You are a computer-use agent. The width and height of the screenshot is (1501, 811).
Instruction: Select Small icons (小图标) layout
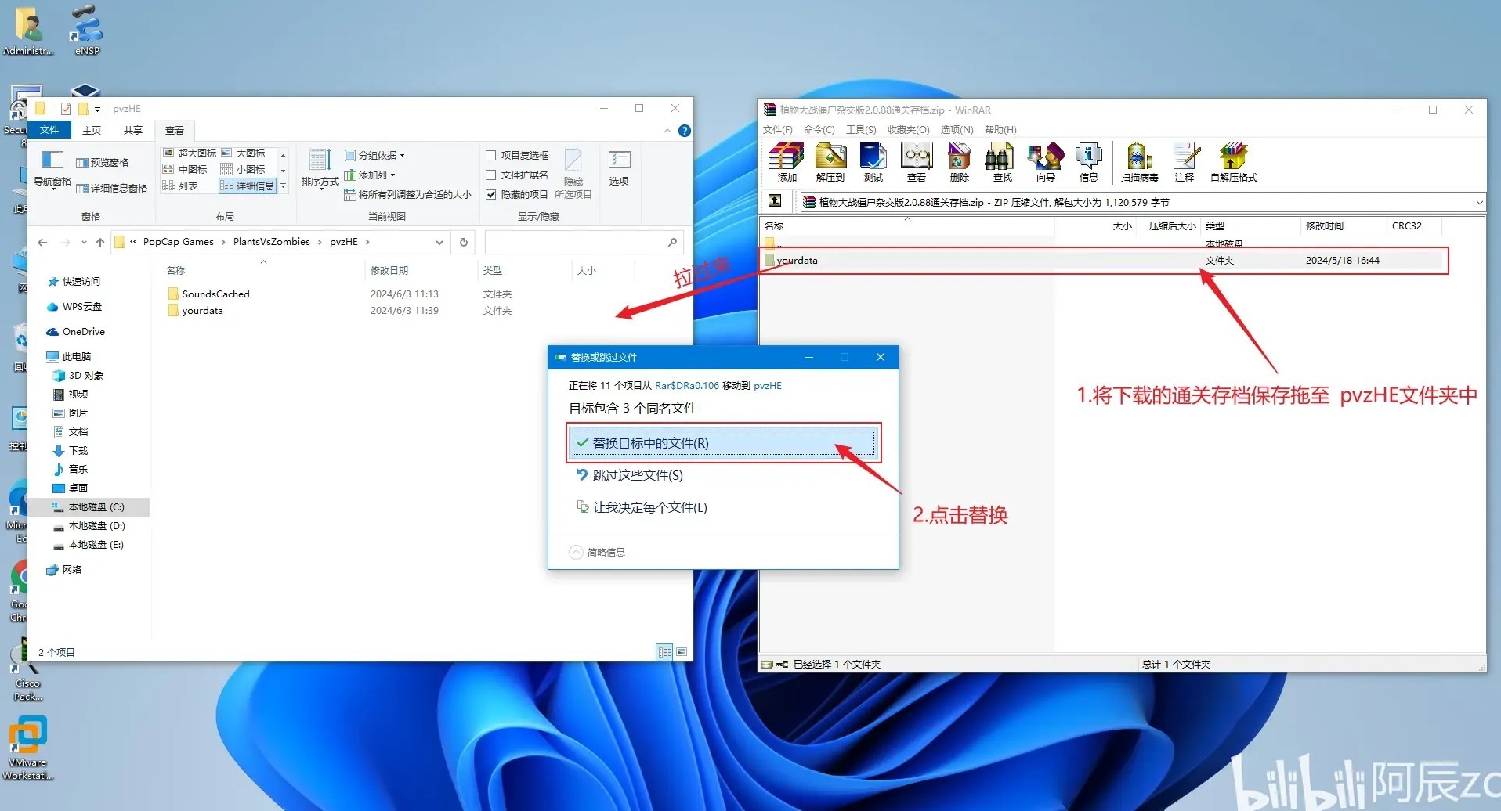(x=243, y=169)
